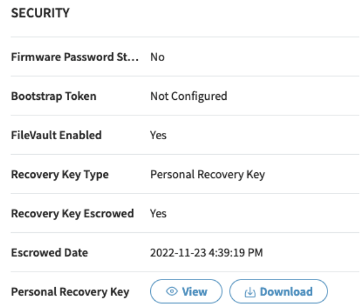363x307 pixels.
Task: Select the Recovery Key Type label
Action: [59, 174]
